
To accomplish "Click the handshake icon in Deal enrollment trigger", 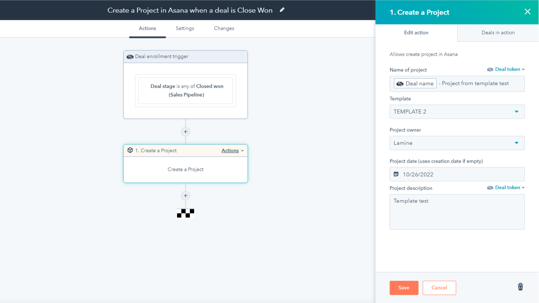I will click(x=130, y=56).
